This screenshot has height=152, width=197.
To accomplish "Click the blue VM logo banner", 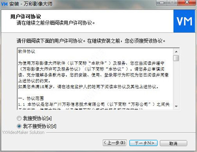I will tap(184, 21).
